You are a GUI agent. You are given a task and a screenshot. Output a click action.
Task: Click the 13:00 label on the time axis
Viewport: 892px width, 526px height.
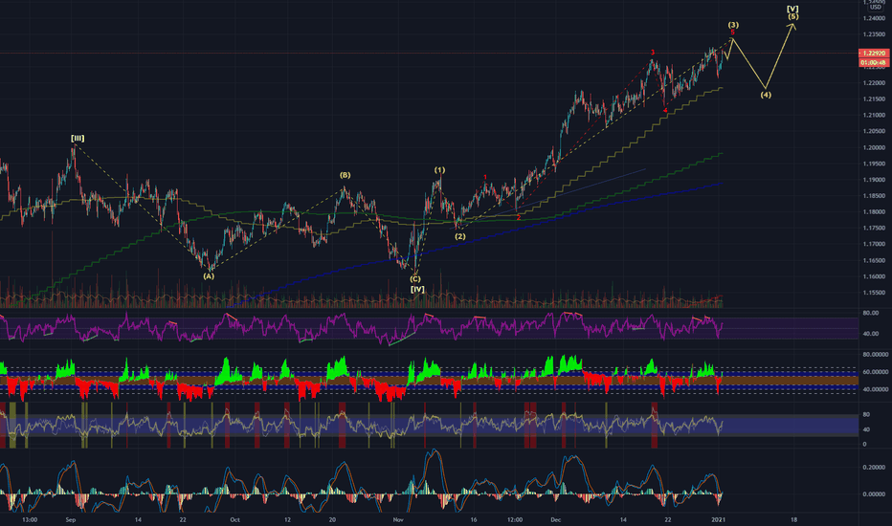[x=30, y=519]
